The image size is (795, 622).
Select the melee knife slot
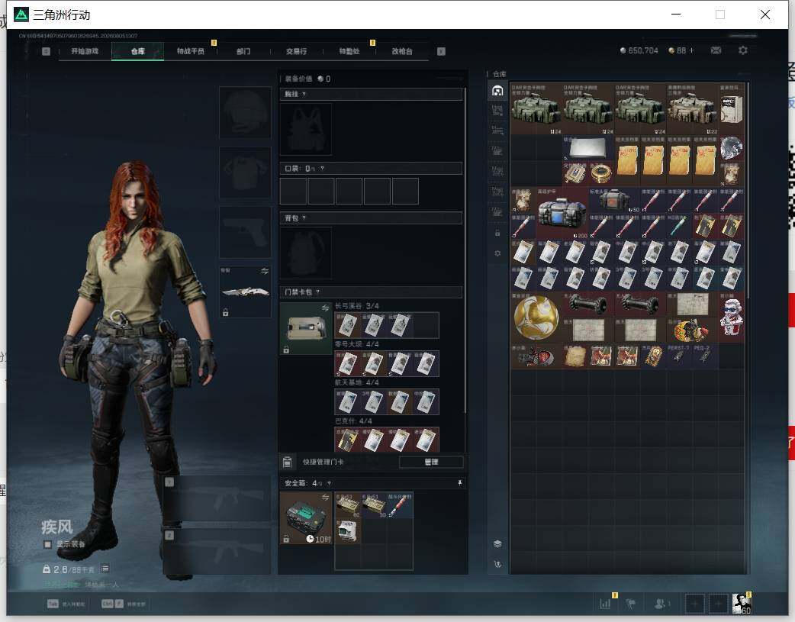(x=246, y=292)
